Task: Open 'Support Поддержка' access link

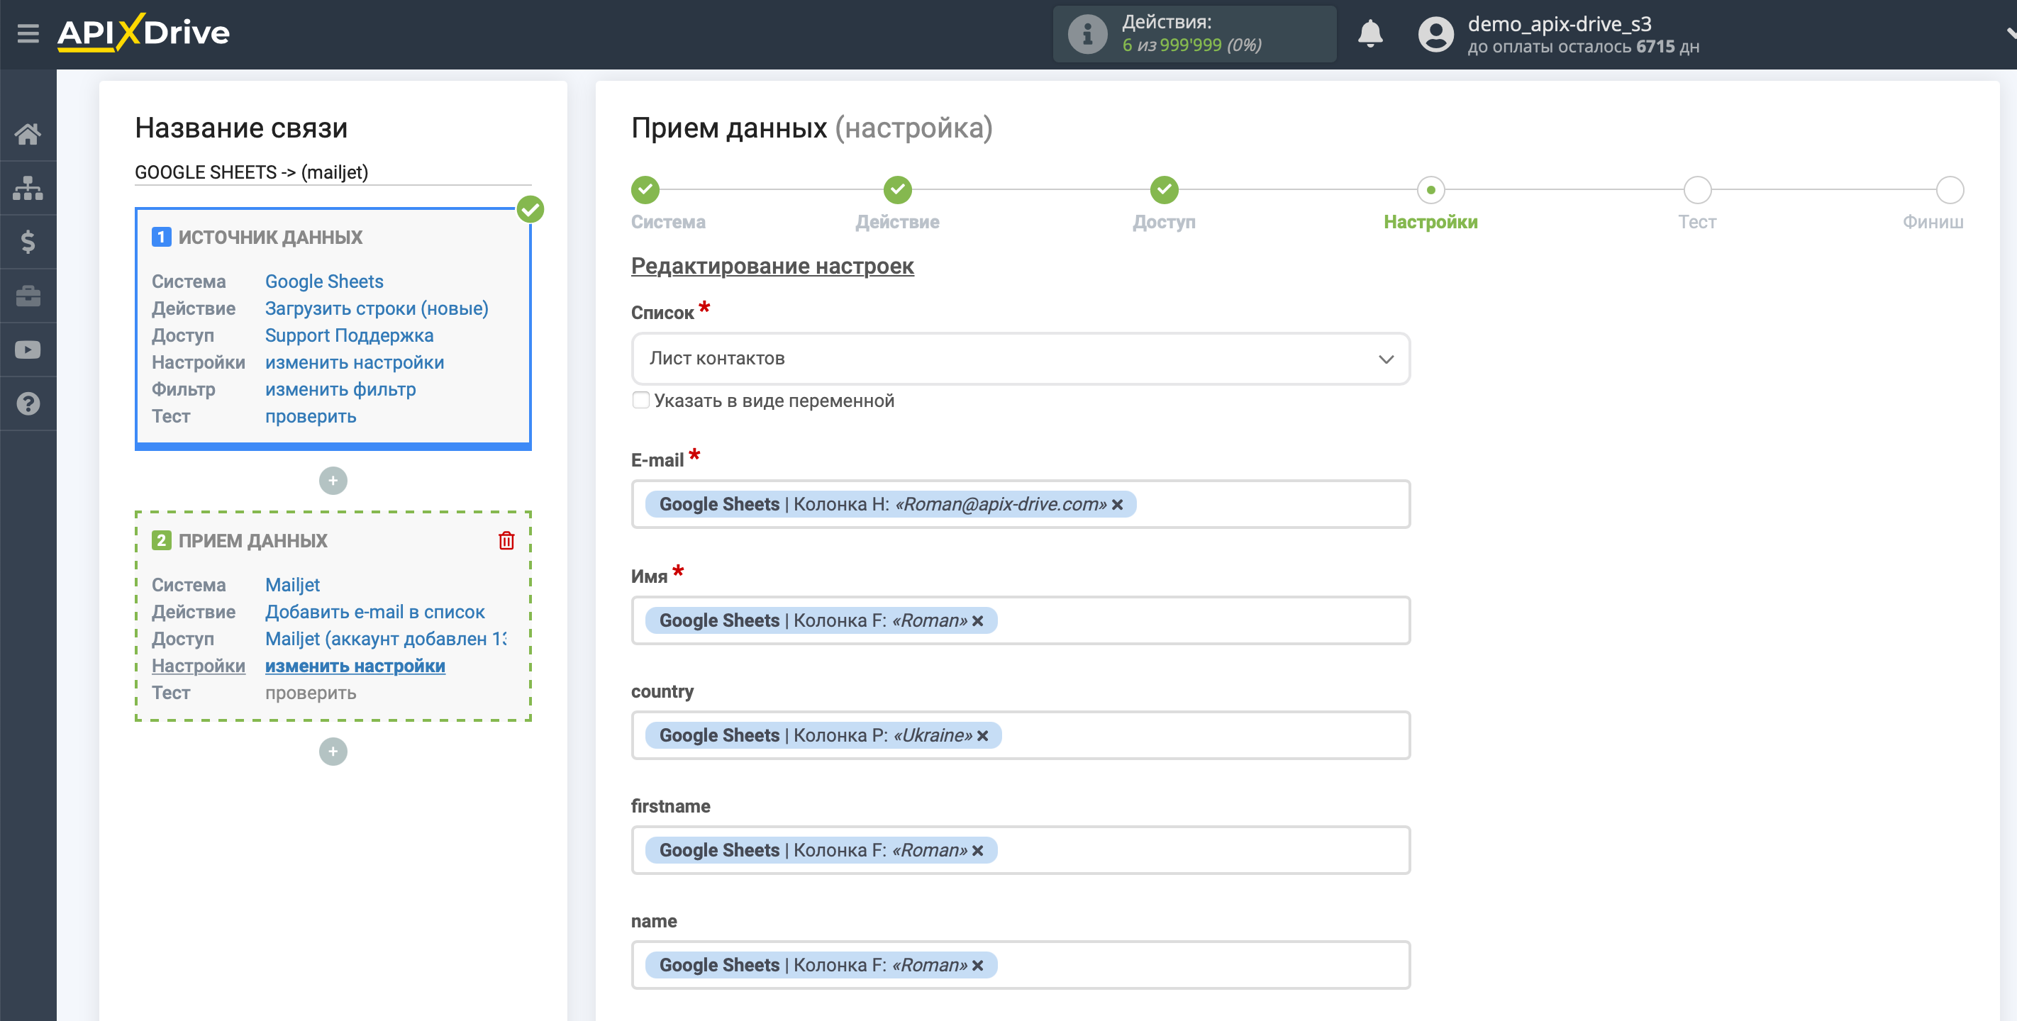Action: 349,335
